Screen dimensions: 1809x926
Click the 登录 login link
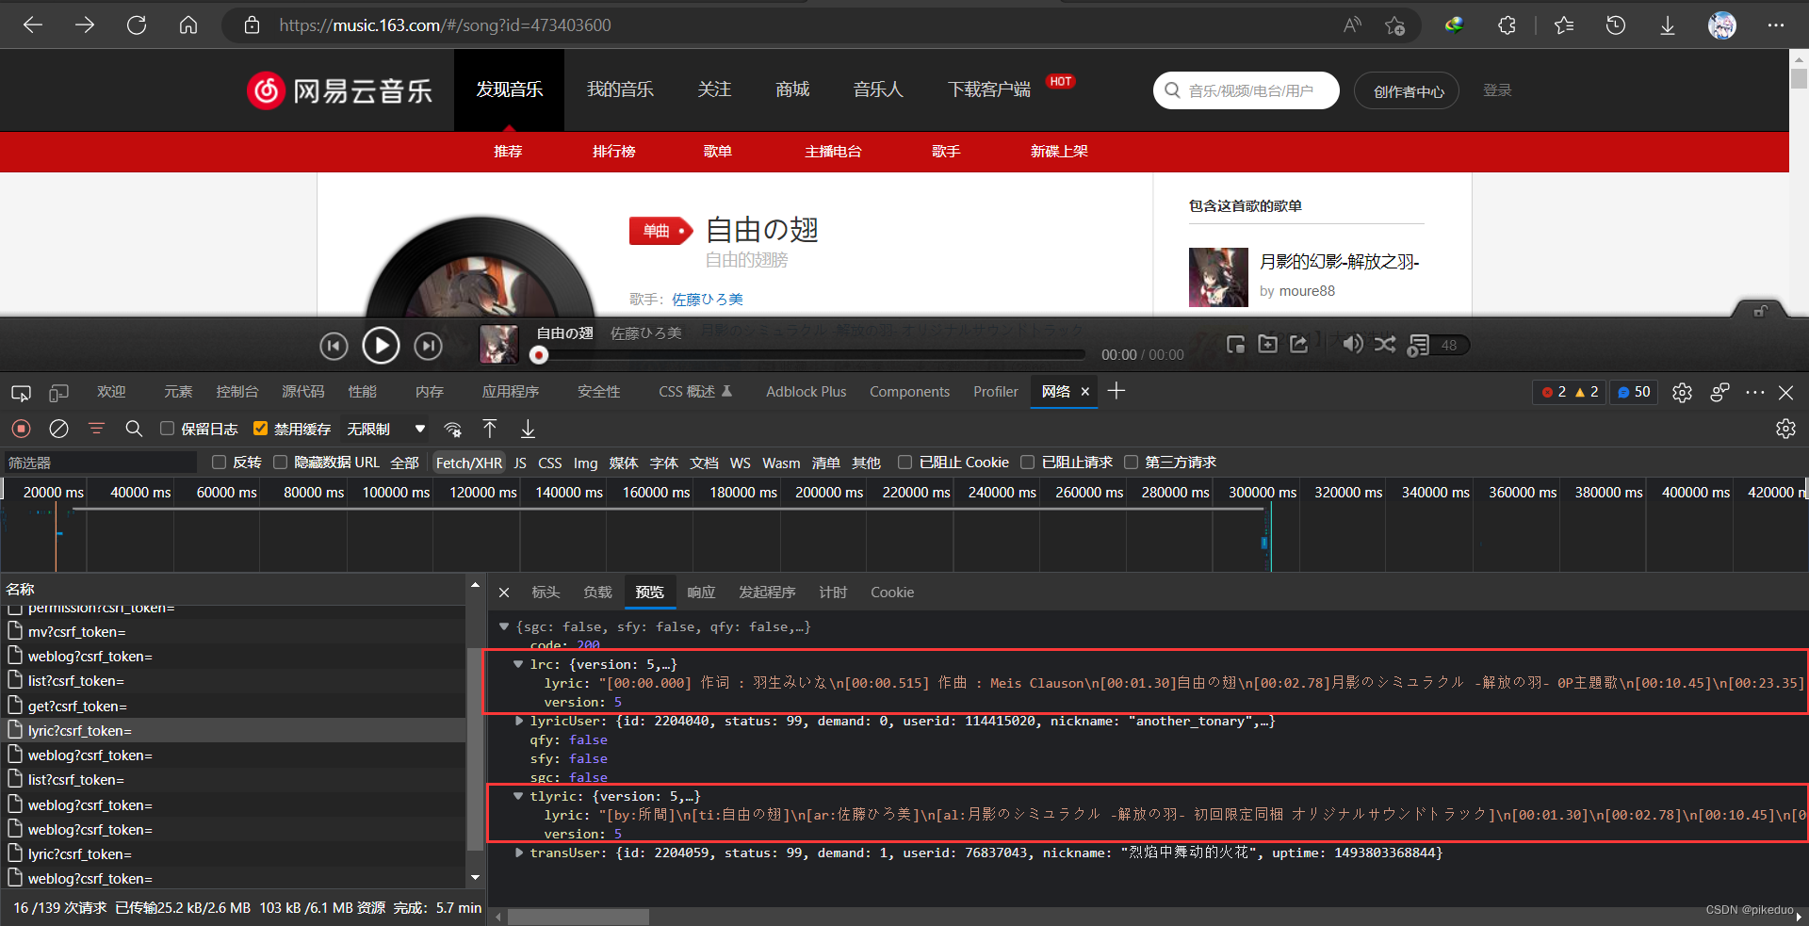(x=1497, y=90)
